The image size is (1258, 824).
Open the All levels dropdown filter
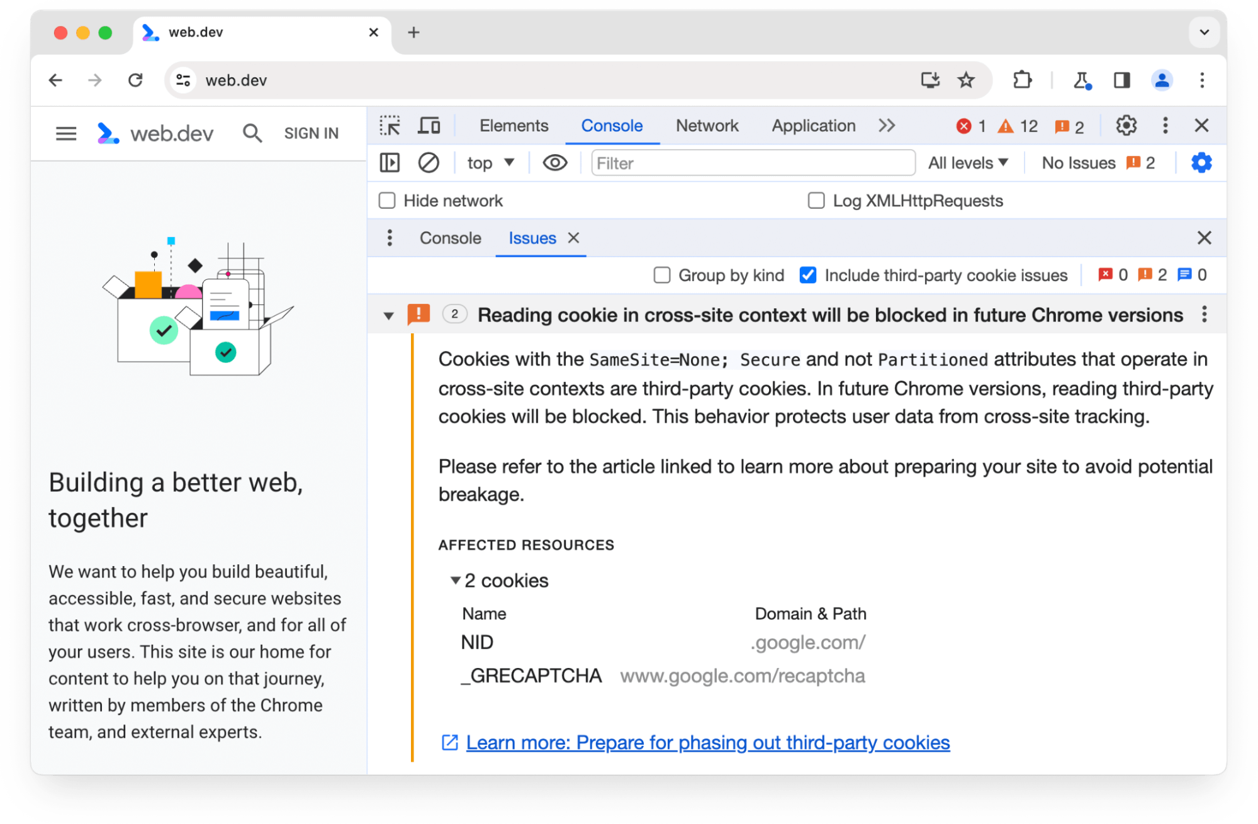967,164
